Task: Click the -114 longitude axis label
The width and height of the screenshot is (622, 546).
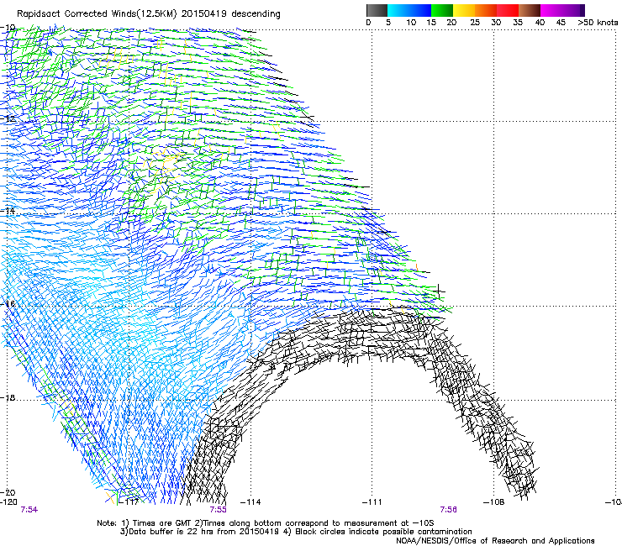Action: tap(250, 501)
